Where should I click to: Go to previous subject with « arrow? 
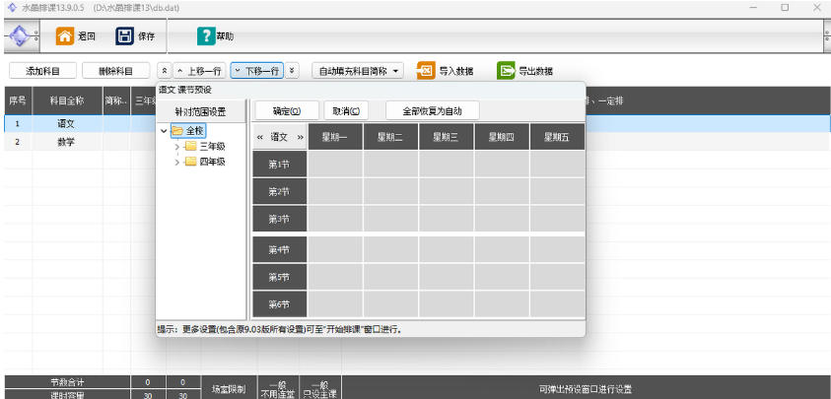(x=259, y=137)
